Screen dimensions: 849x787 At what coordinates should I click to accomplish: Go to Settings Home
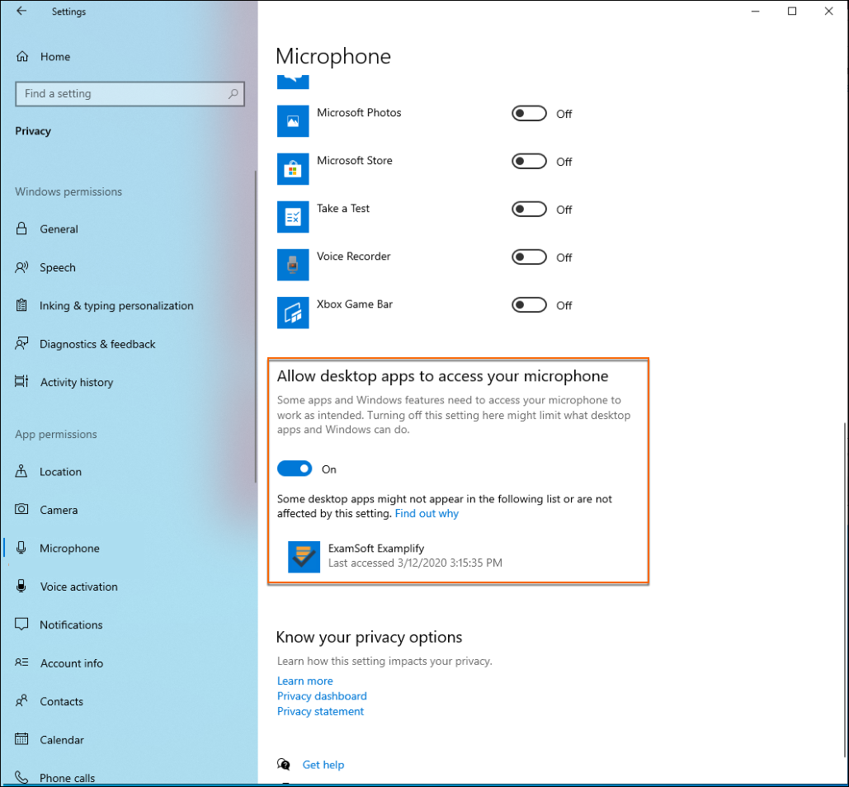(x=54, y=57)
